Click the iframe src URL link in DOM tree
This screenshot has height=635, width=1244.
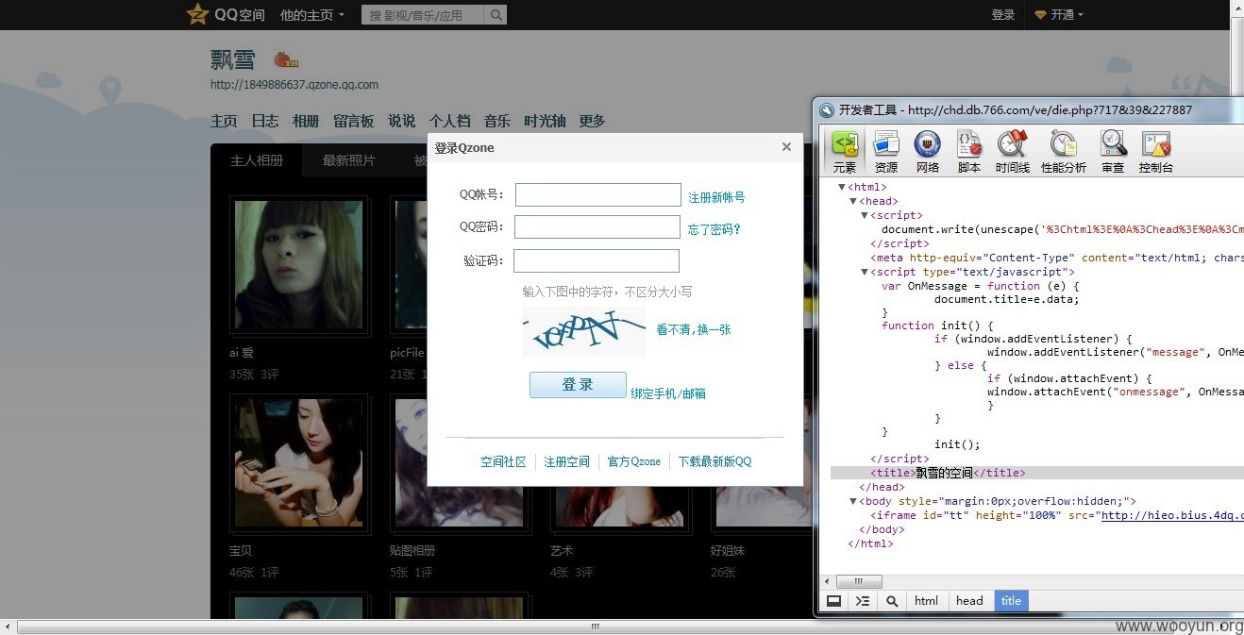1172,515
